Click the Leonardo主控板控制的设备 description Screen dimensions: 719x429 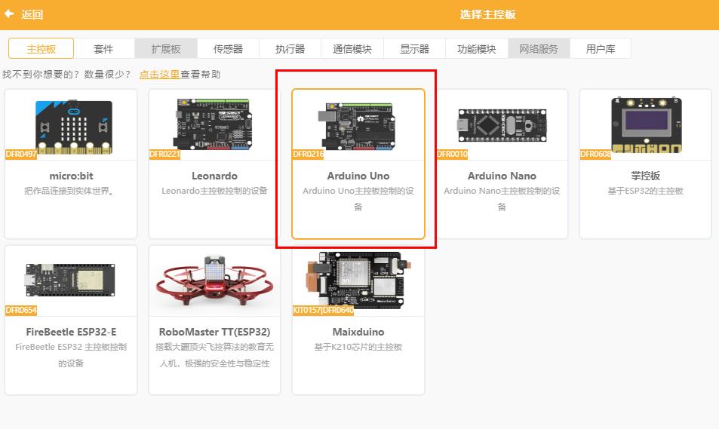click(x=214, y=191)
